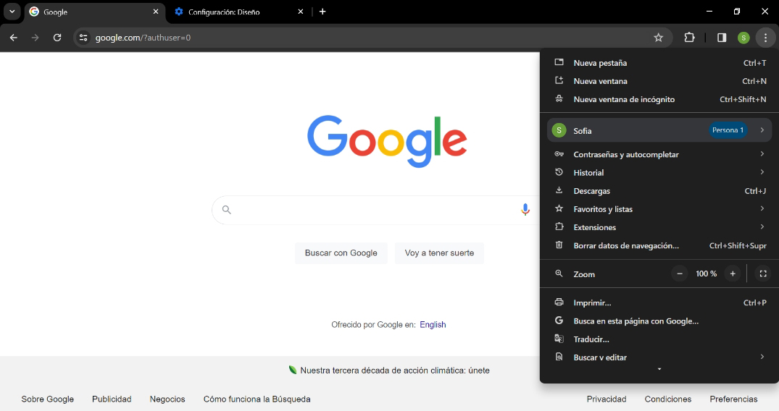Choose Traducir from the menu

coord(659,339)
